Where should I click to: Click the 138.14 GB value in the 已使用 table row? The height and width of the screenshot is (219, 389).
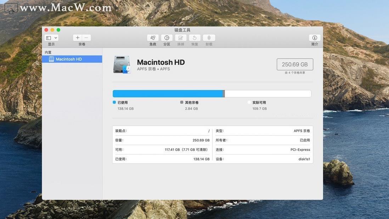click(202, 159)
